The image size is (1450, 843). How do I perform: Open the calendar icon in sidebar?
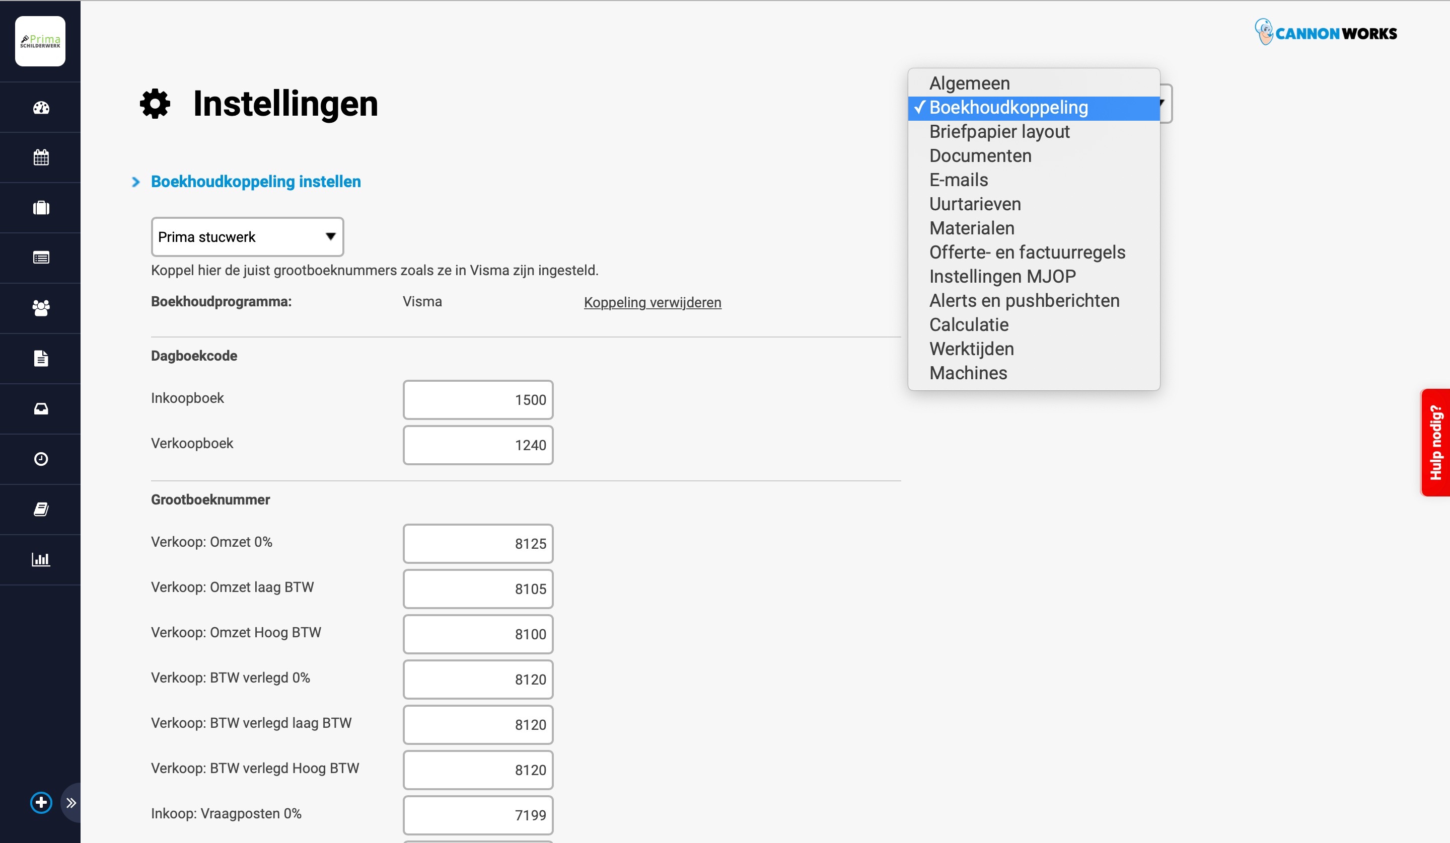pyautogui.click(x=41, y=157)
